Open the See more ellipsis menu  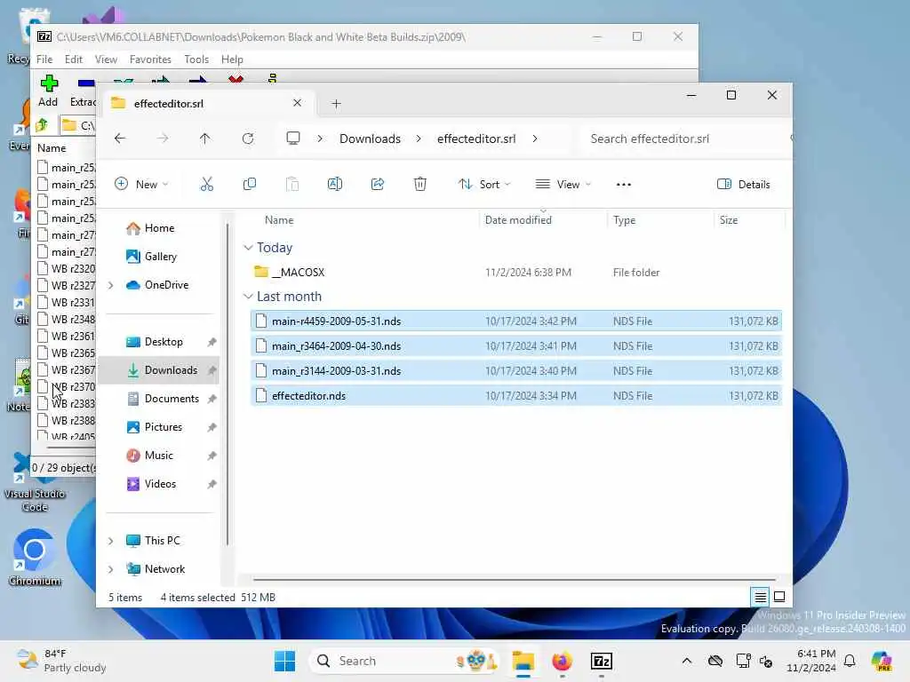pyautogui.click(x=623, y=185)
